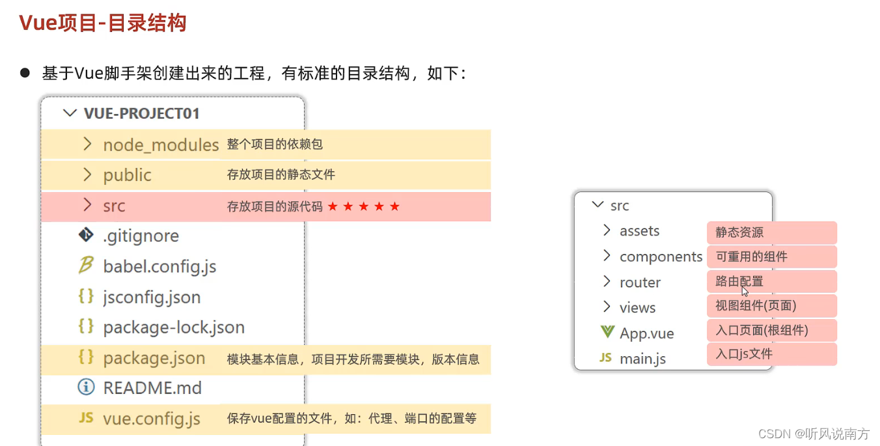
Task: Open the package.json file
Action: (154, 358)
